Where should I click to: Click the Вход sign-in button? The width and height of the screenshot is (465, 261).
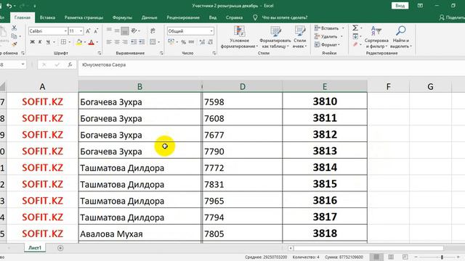point(400,6)
